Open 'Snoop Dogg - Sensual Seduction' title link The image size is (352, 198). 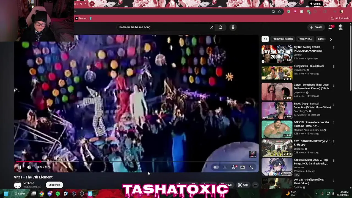point(312,106)
